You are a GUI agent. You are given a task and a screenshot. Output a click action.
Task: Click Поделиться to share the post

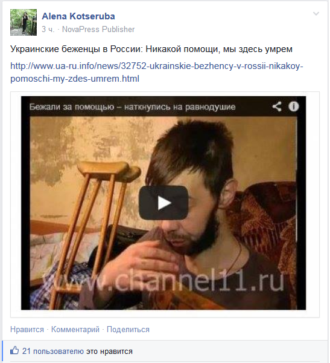pyautogui.click(x=128, y=330)
